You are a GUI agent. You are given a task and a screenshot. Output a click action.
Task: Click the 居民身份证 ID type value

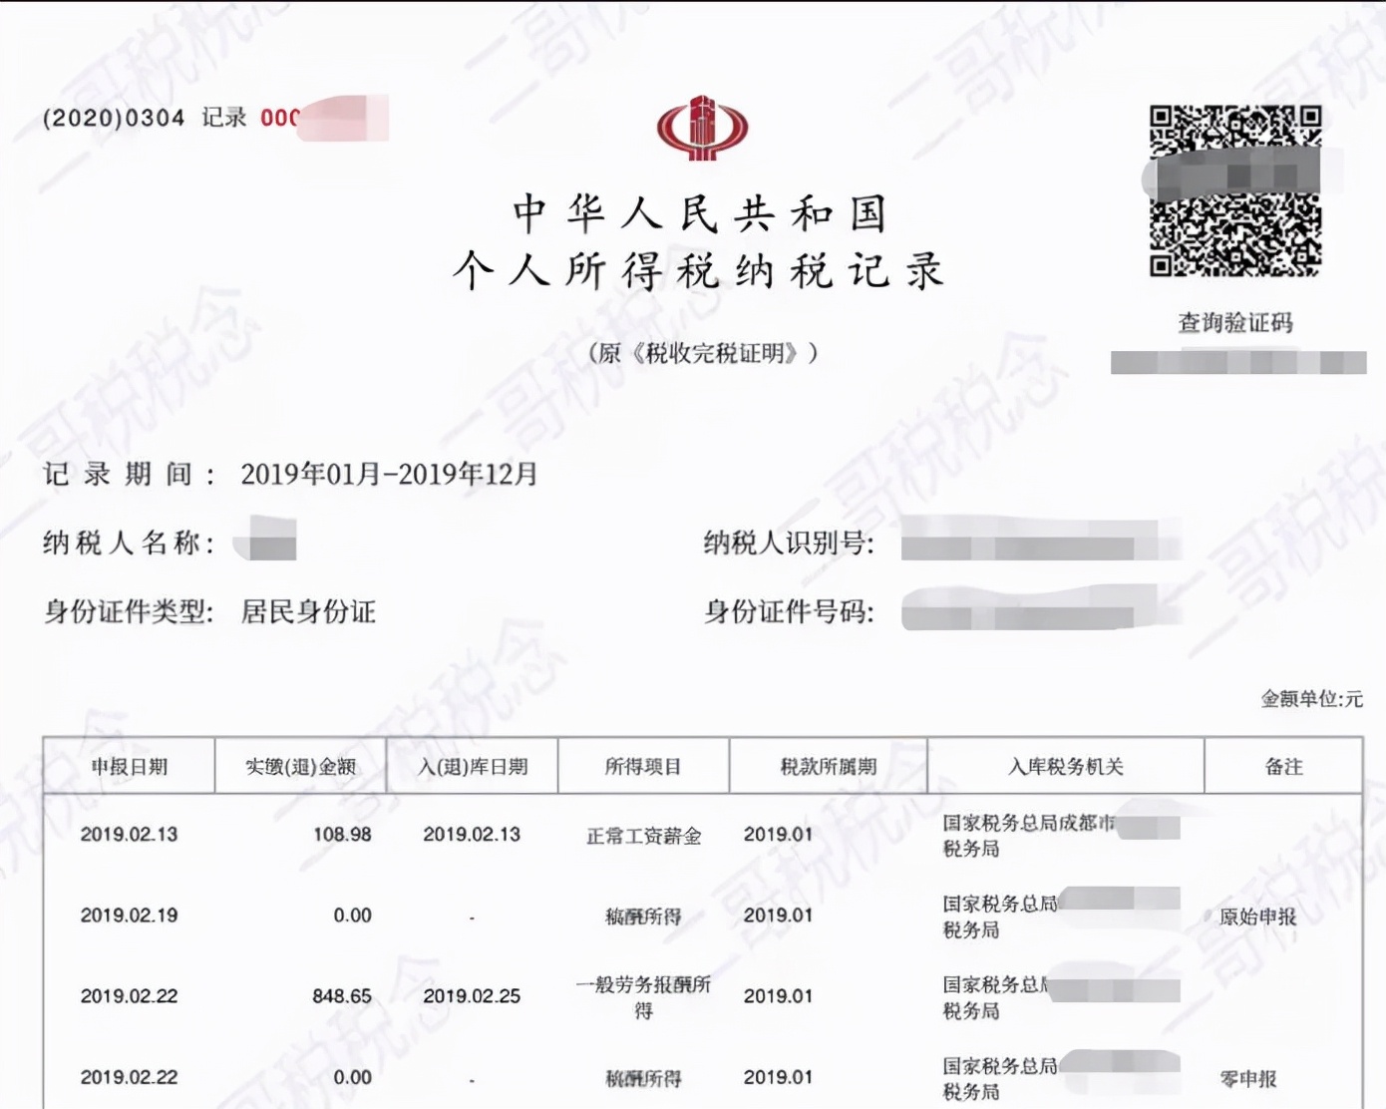click(x=308, y=611)
